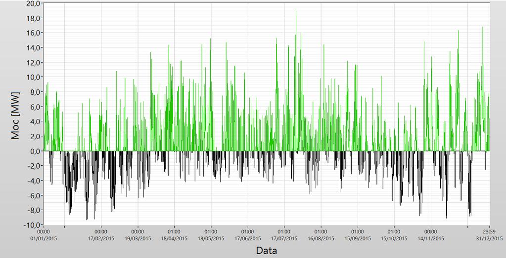Click the 14/11/2015 date label
The image size is (506, 258).
pyautogui.click(x=430, y=238)
